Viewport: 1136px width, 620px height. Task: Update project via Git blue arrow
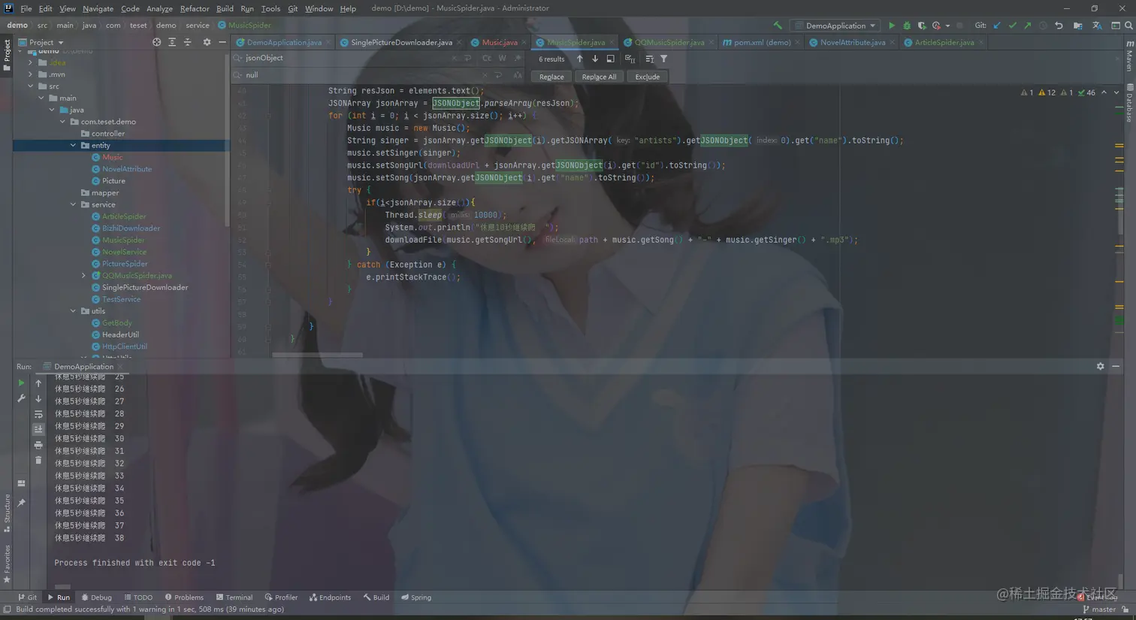tap(997, 26)
